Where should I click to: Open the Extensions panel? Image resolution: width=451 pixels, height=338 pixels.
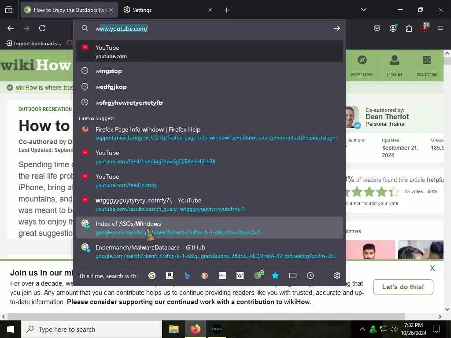[409, 28]
